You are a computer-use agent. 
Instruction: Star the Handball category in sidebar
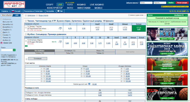pos(1,30)
